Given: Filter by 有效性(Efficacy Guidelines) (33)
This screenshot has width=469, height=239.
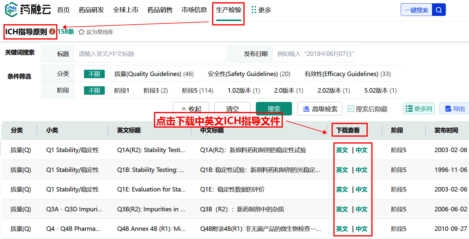Looking at the screenshot, I should pyautogui.click(x=348, y=74).
